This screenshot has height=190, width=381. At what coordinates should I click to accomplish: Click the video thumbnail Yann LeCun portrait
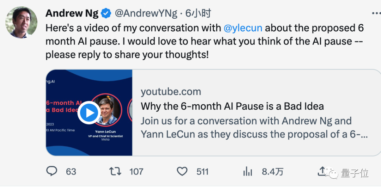coord(110,110)
